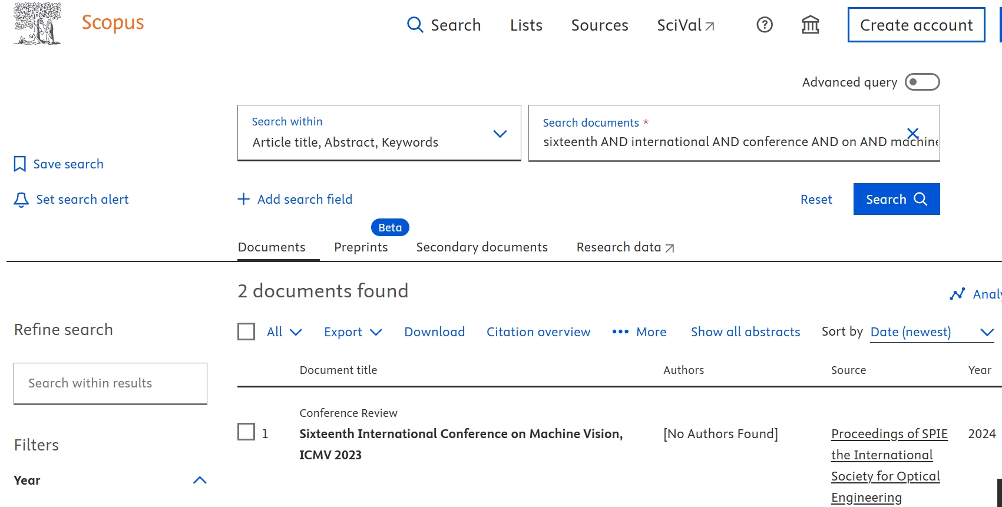Image resolution: width=1002 pixels, height=507 pixels.
Task: Open help via question mark icon
Action: click(764, 25)
